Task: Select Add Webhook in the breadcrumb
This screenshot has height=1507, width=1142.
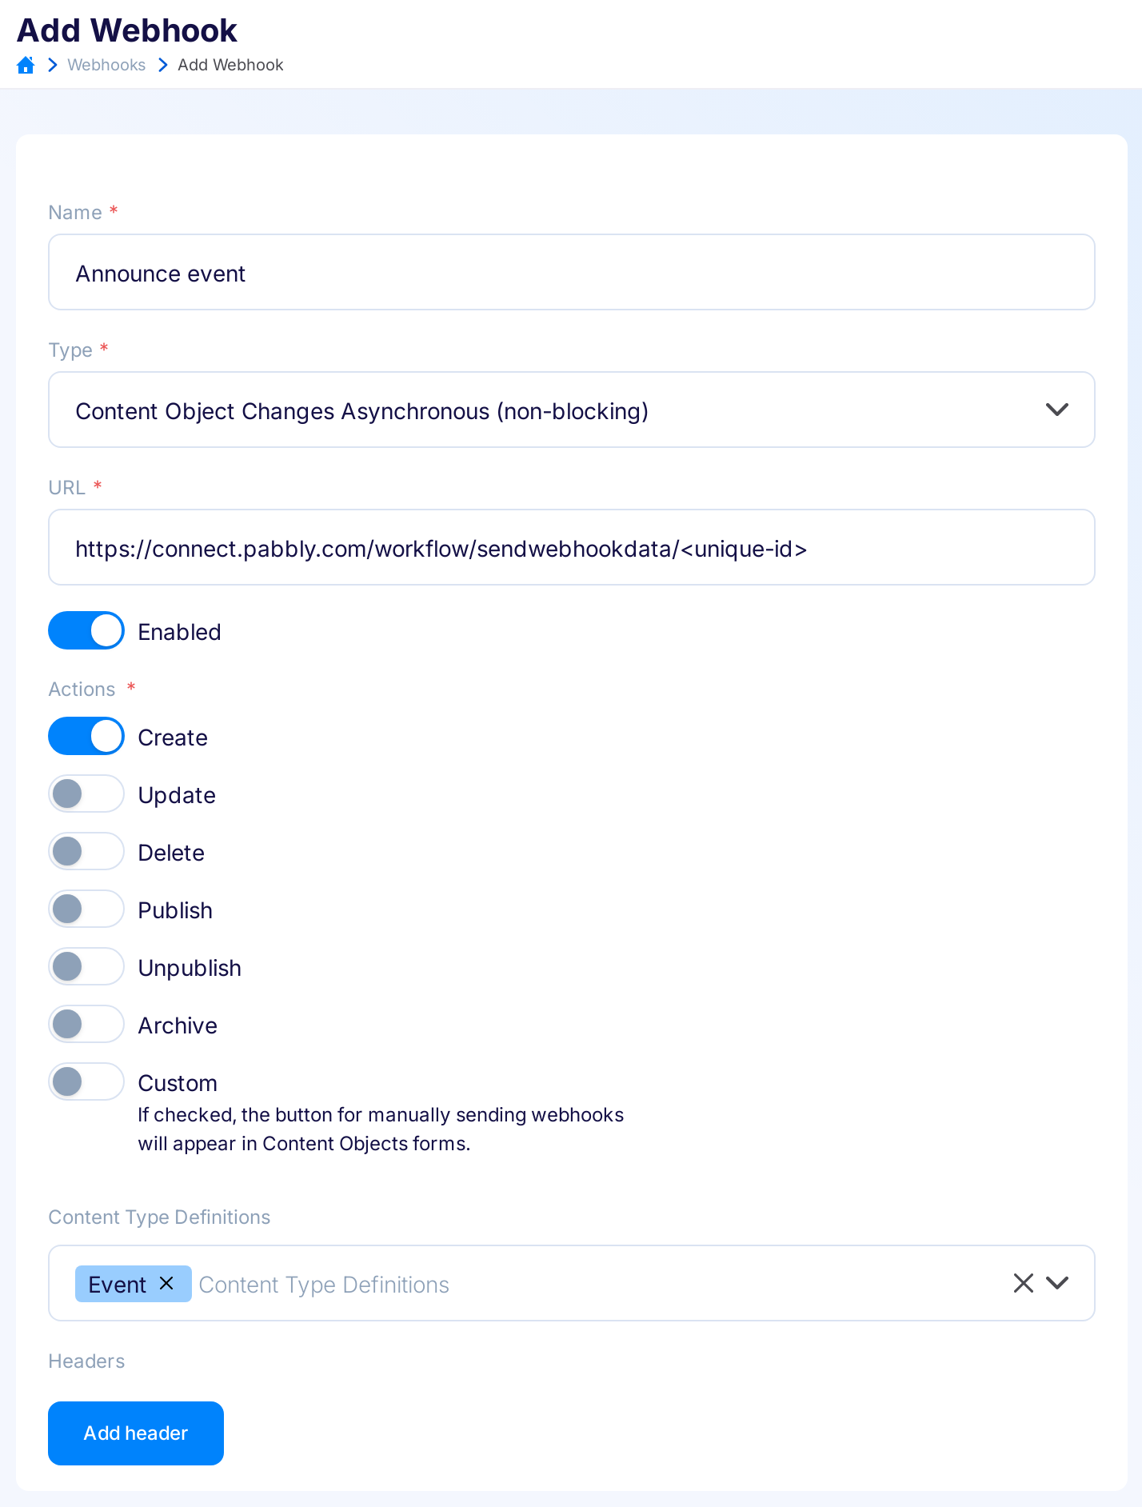Action: (230, 65)
